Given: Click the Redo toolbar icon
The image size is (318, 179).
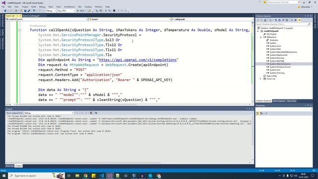Looking at the screenshot, I should (40, 11).
